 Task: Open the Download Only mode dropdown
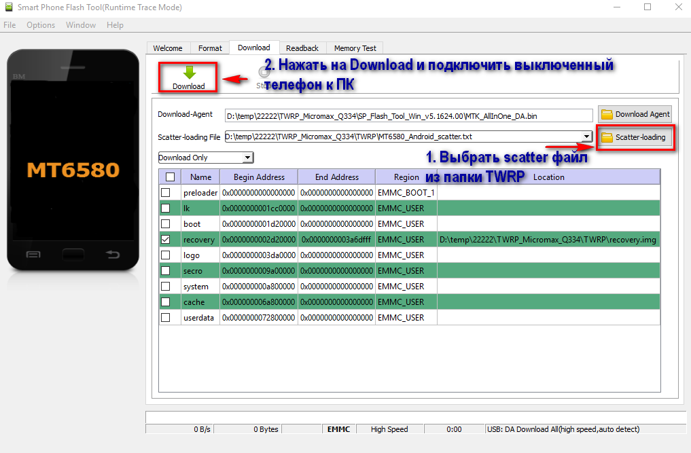point(248,158)
